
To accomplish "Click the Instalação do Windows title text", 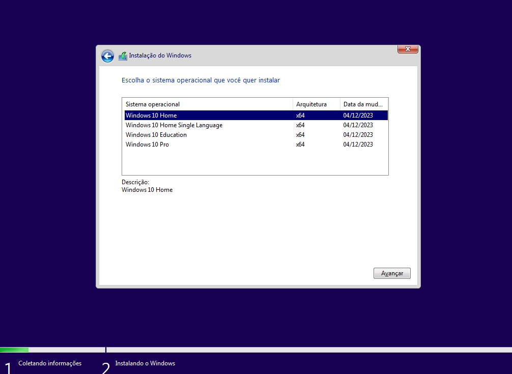I will (x=160, y=55).
